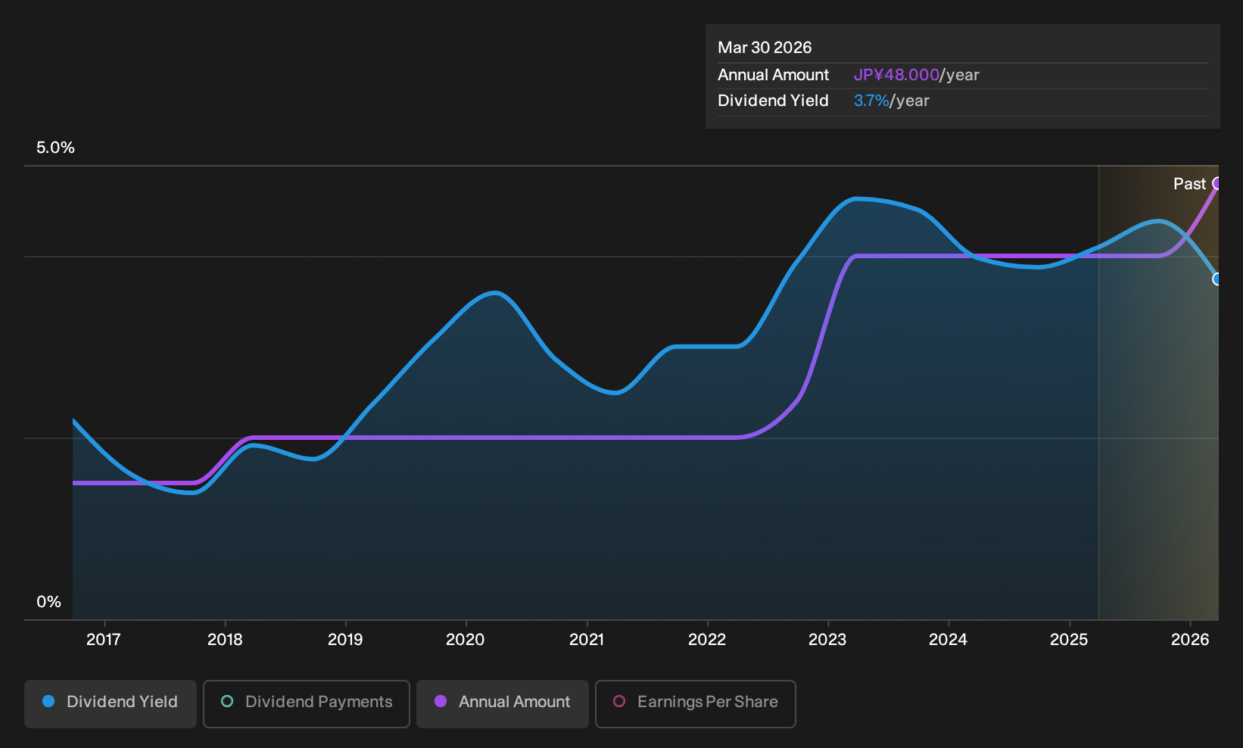Screen dimensions: 1243x748
Task: Click the 2023 x-axis year label
Action: click(827, 640)
